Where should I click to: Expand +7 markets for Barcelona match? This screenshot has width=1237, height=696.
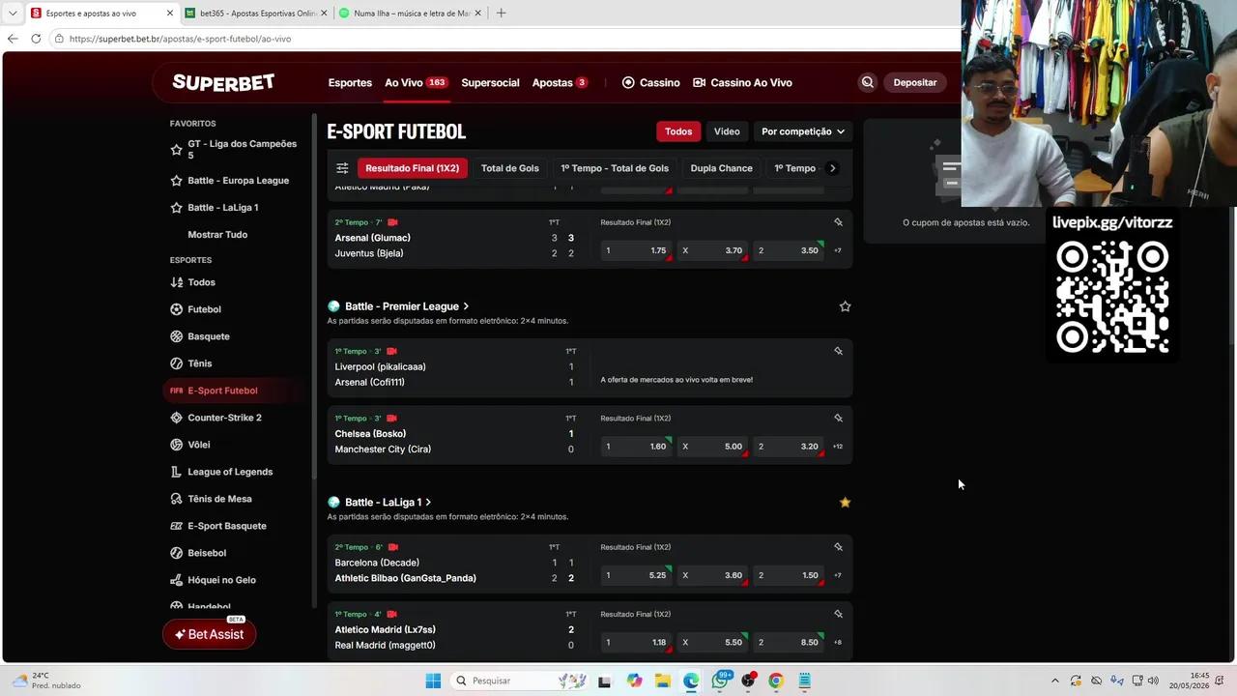click(837, 575)
